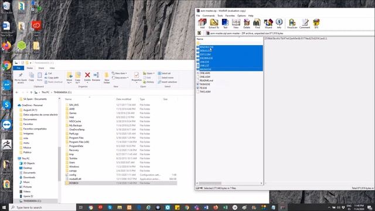The width and height of the screenshot is (375, 211).
Task: Select OneDrive - Personal in Explorer sidebar
Action: (x=32, y=105)
